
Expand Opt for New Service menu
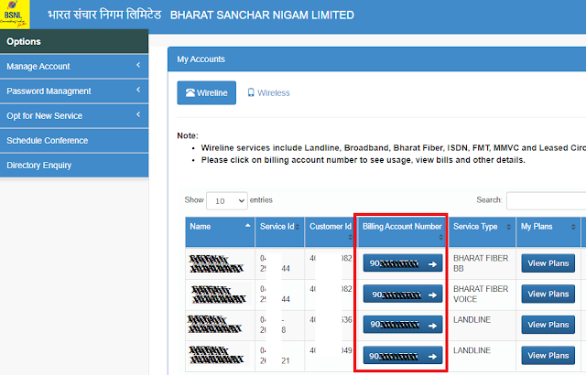[74, 115]
